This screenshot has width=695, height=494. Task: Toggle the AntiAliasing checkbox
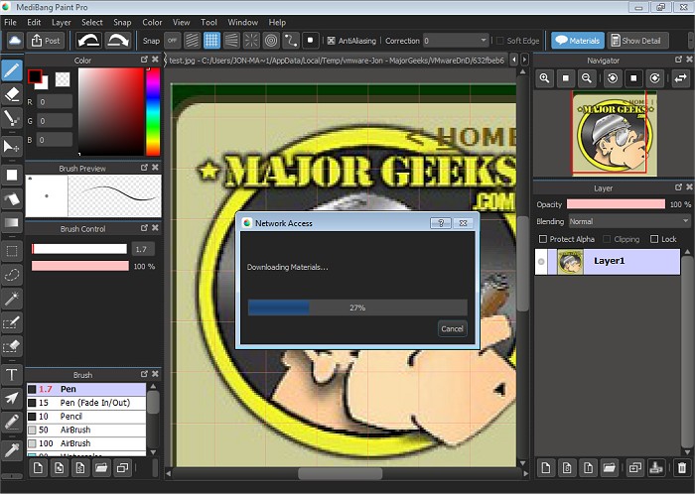pos(331,41)
